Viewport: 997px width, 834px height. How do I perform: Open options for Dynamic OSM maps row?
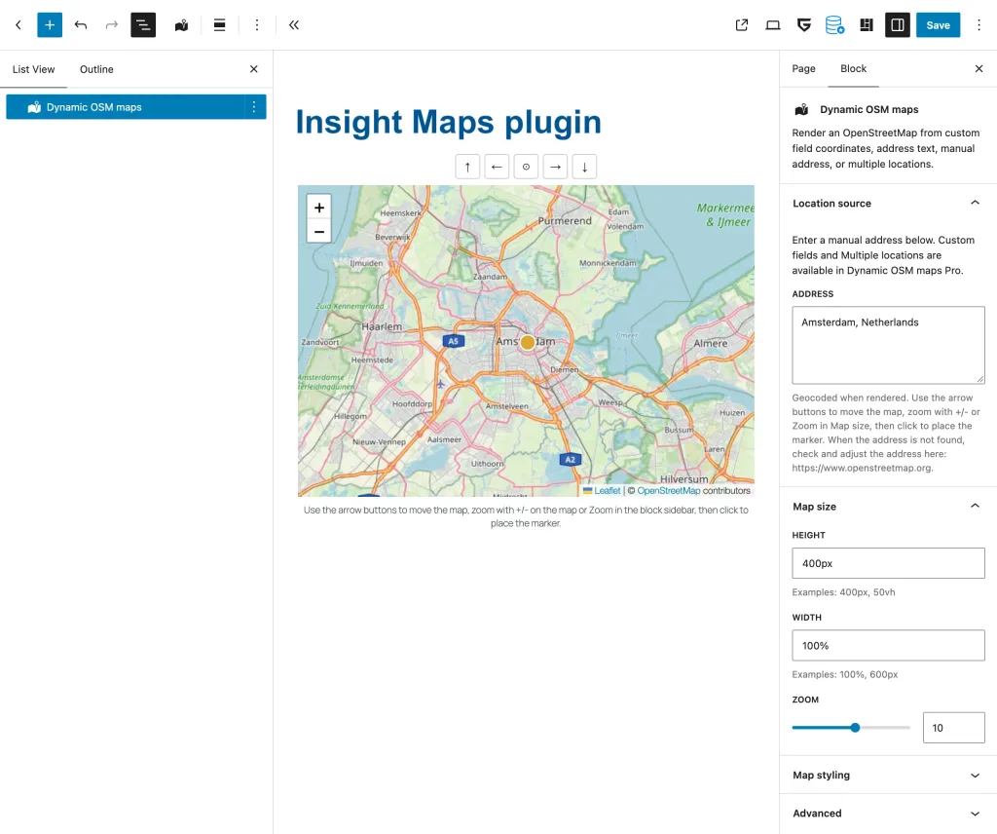pos(254,107)
